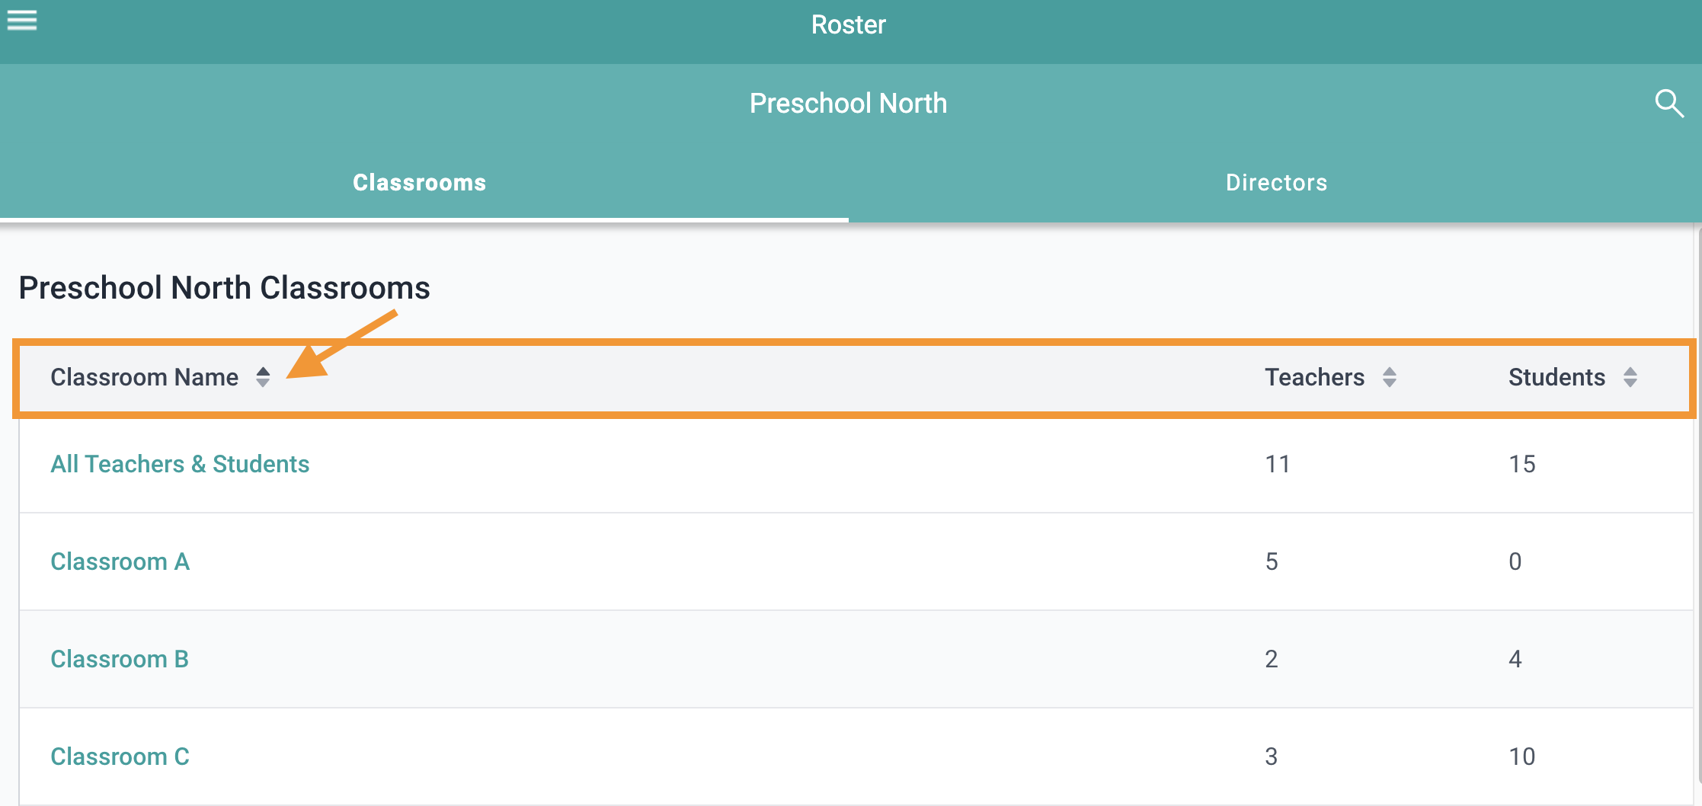The width and height of the screenshot is (1702, 806).
Task: Click the Students column header text
Action: pos(1557,377)
